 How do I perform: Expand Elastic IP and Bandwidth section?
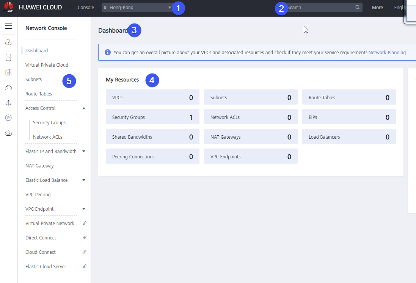click(83, 151)
